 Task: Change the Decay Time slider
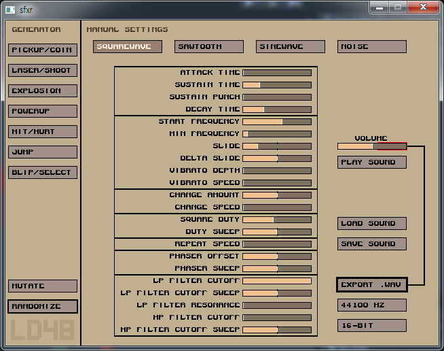[277, 110]
